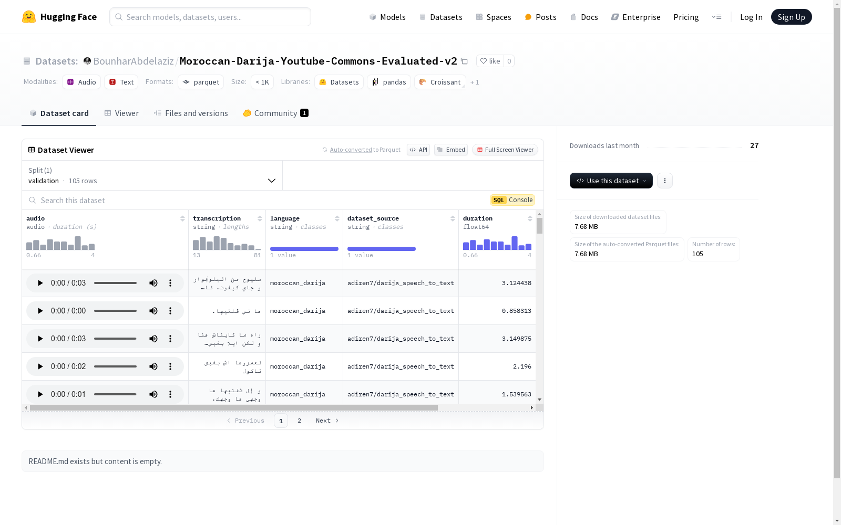Click the table vertical scrollbar
Image resolution: width=841 pixels, height=525 pixels.
pos(539,226)
